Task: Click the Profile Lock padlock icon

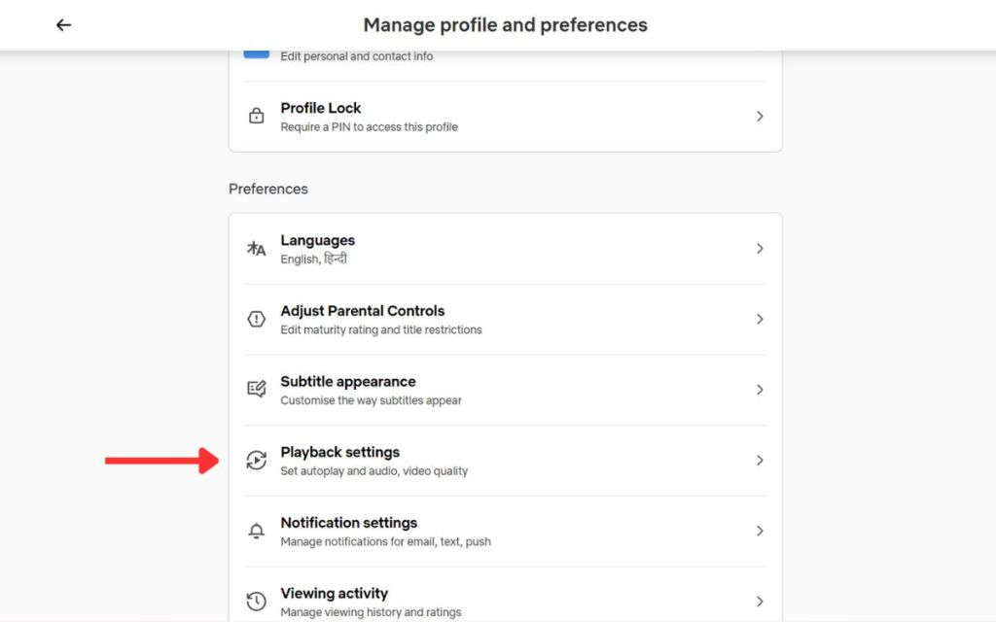Action: click(x=257, y=117)
